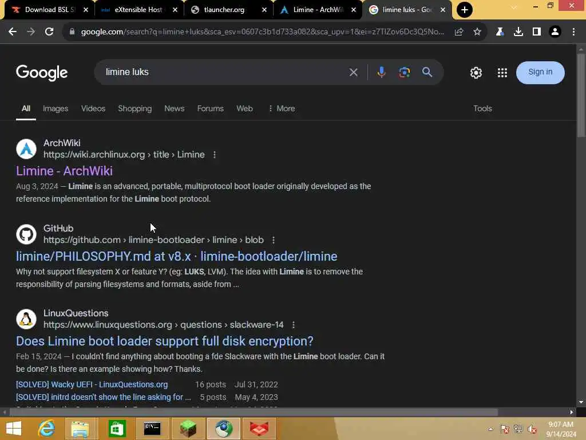Open Windows Start button
The height and width of the screenshot is (440, 586).
pos(14,429)
